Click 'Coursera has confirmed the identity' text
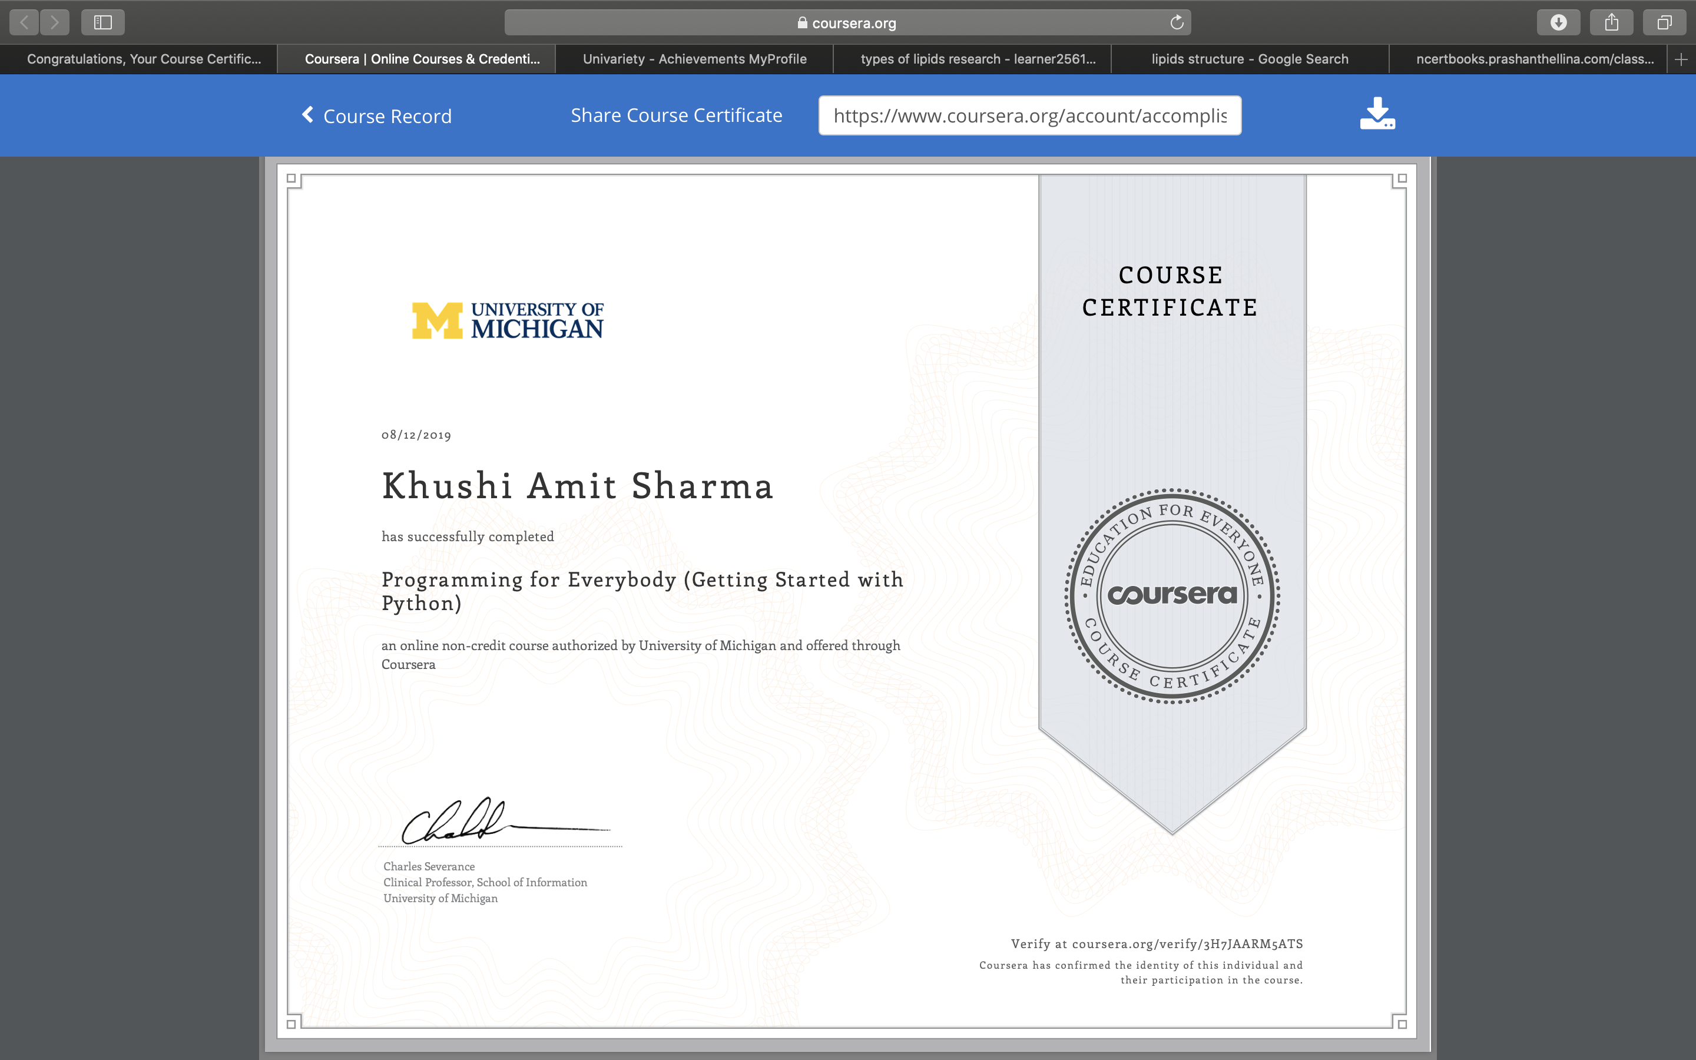1696x1060 pixels. click(x=1141, y=972)
